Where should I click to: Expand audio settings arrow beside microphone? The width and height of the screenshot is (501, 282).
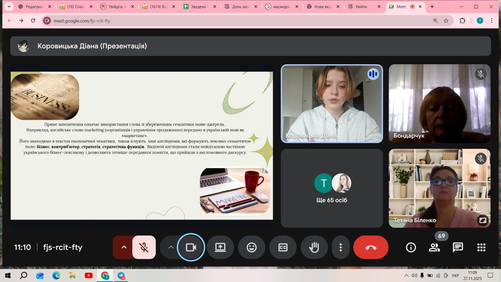tap(124, 247)
